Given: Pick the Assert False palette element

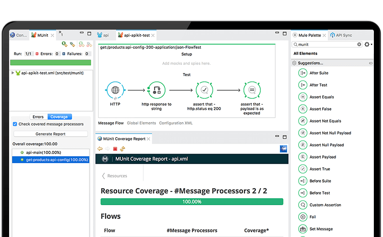Looking at the screenshot, I should (x=315, y=109).
